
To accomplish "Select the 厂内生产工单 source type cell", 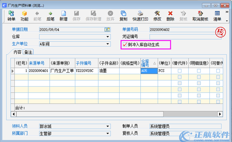I will [62, 71].
